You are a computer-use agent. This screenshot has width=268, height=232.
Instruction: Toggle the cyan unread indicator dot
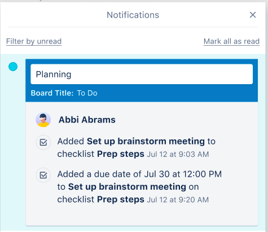tap(13, 67)
